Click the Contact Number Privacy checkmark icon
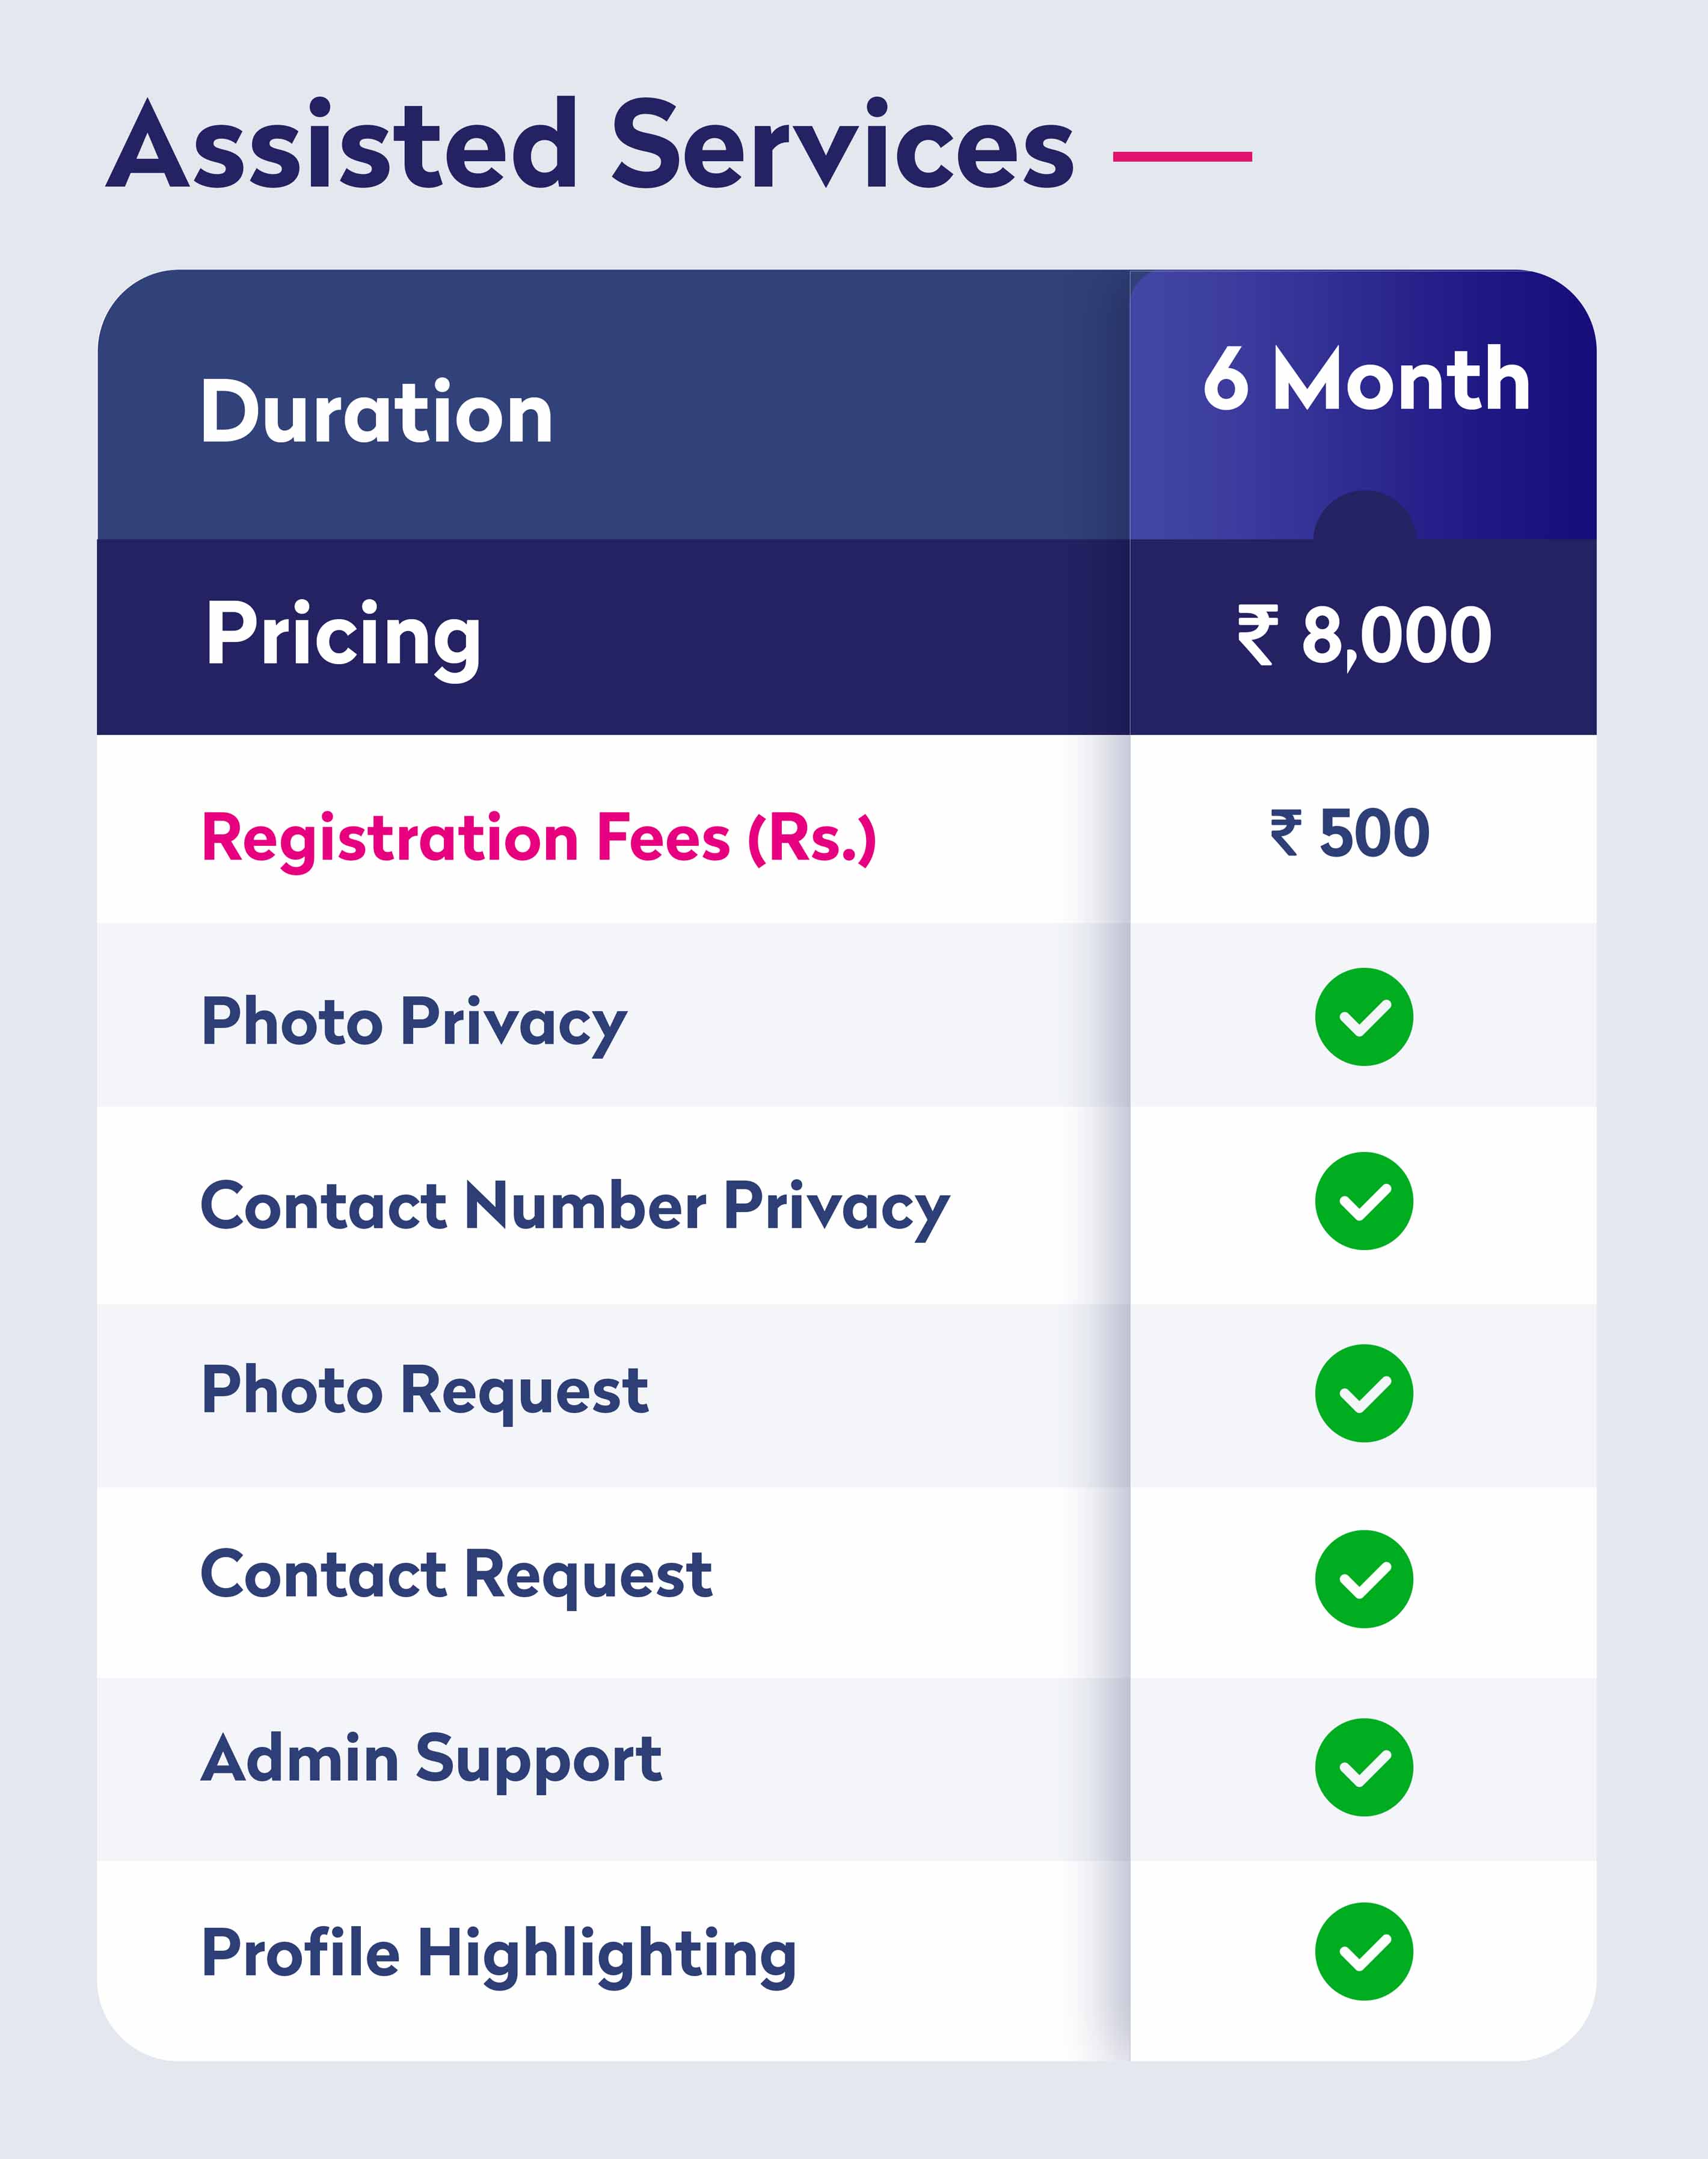 click(x=1363, y=1201)
